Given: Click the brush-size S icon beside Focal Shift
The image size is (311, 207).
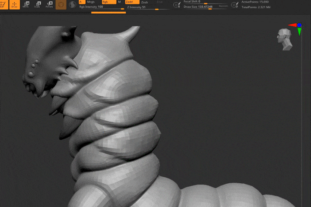Looking at the screenshot, I should [177, 5].
